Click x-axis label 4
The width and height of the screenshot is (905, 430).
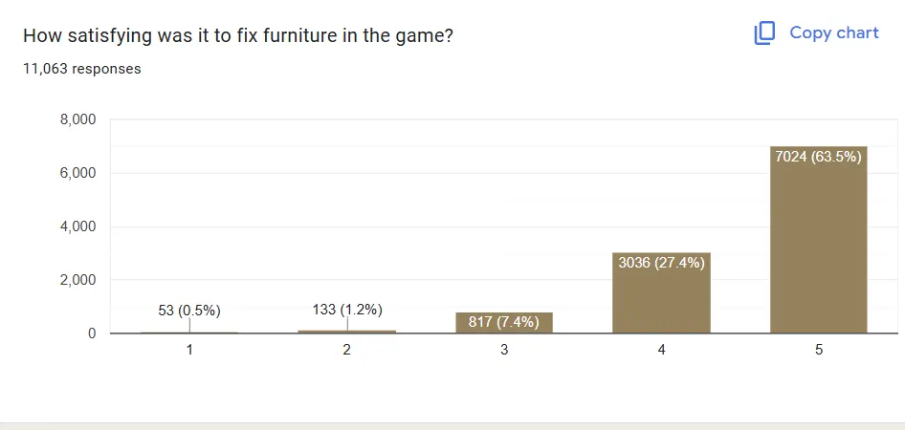point(661,350)
